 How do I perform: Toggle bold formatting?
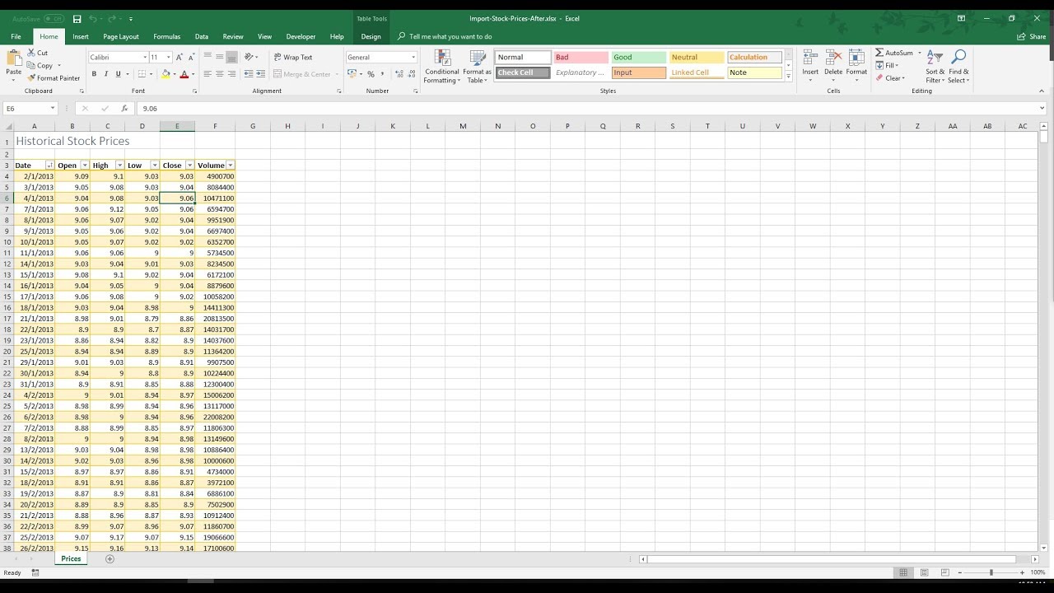click(x=94, y=74)
